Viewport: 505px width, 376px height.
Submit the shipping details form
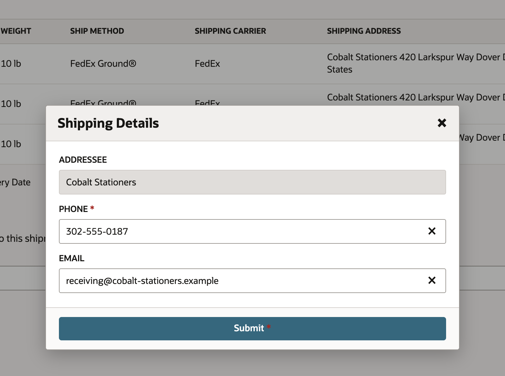coord(252,328)
